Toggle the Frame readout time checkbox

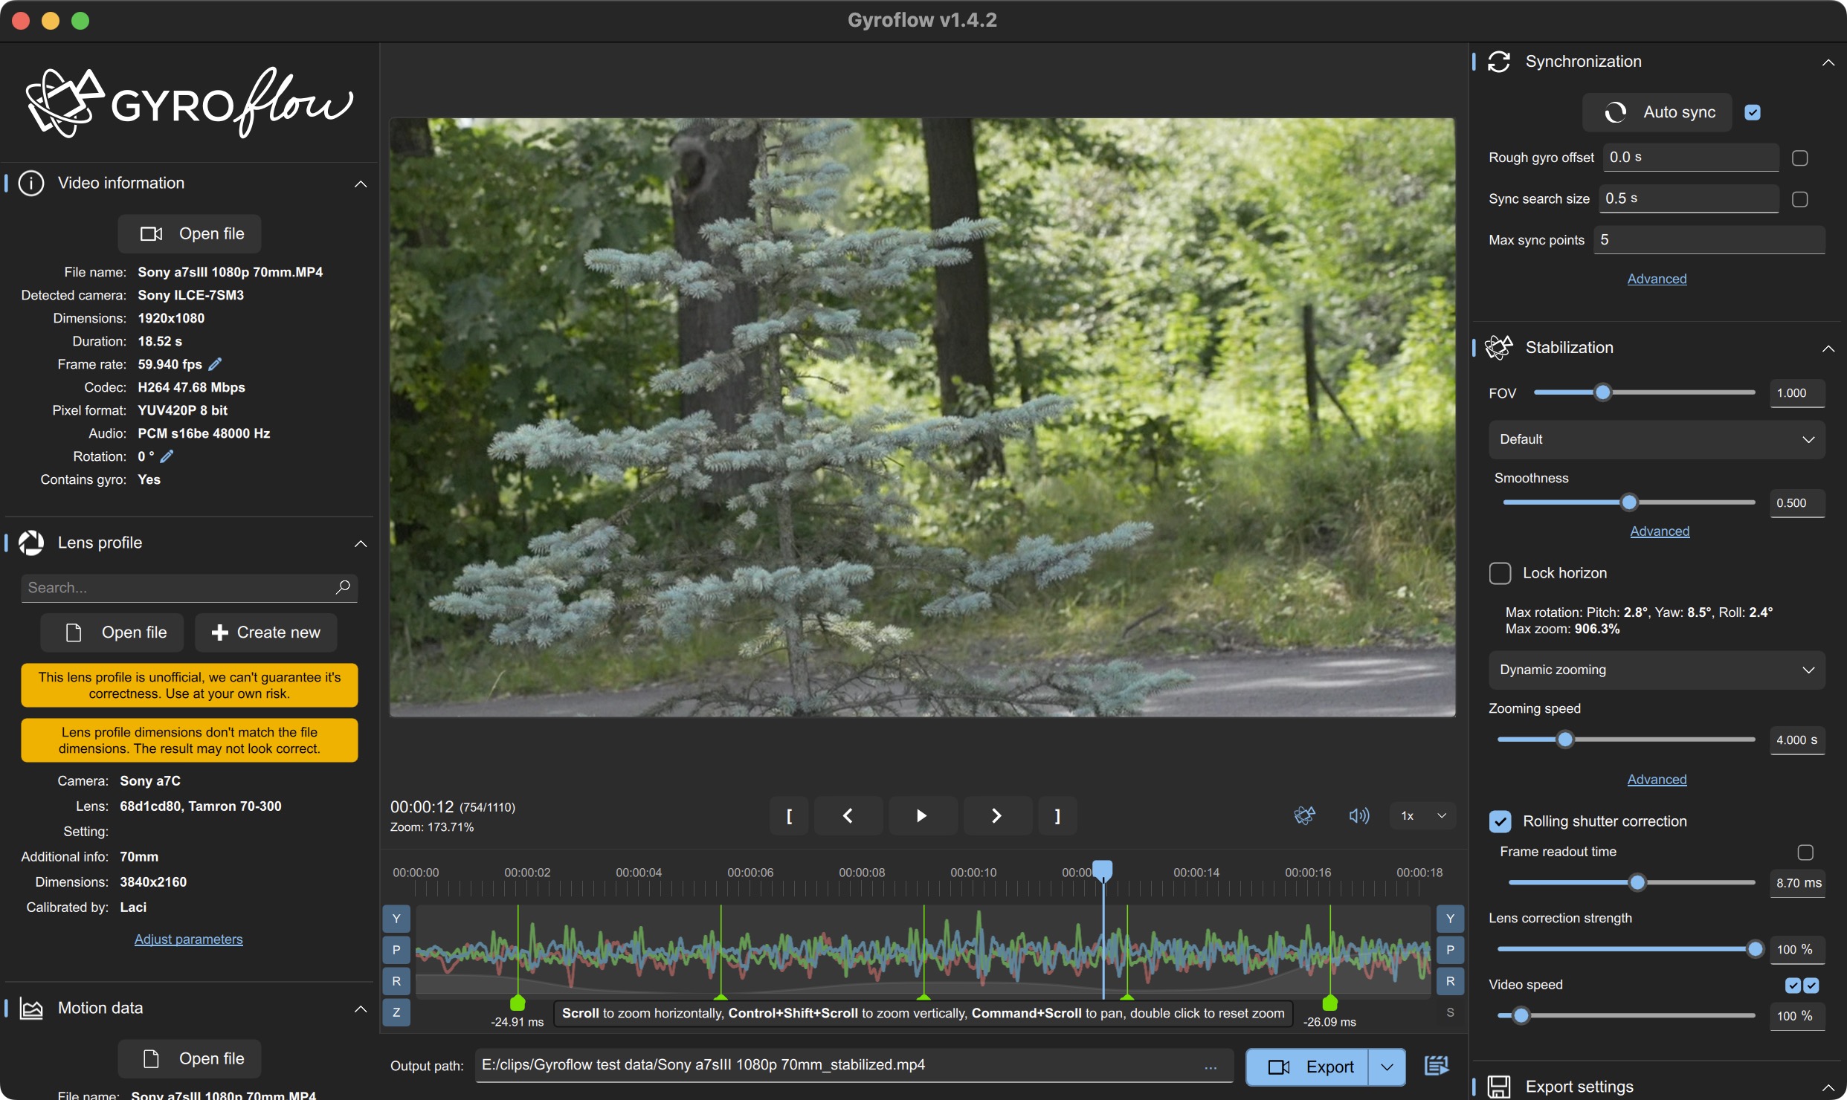click(1805, 852)
